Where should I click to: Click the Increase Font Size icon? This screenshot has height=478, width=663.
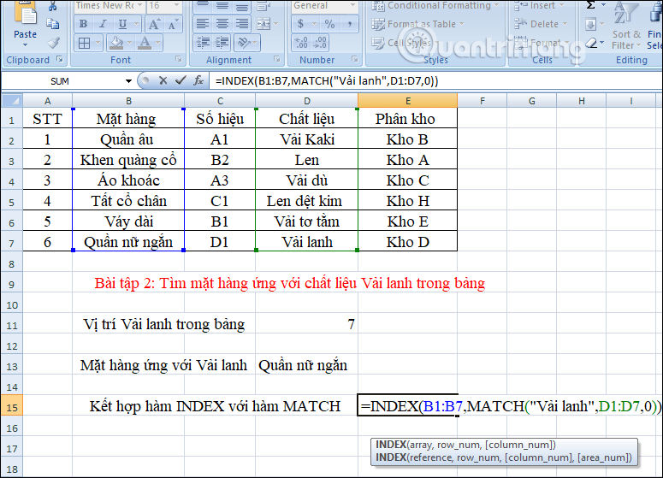click(x=154, y=24)
